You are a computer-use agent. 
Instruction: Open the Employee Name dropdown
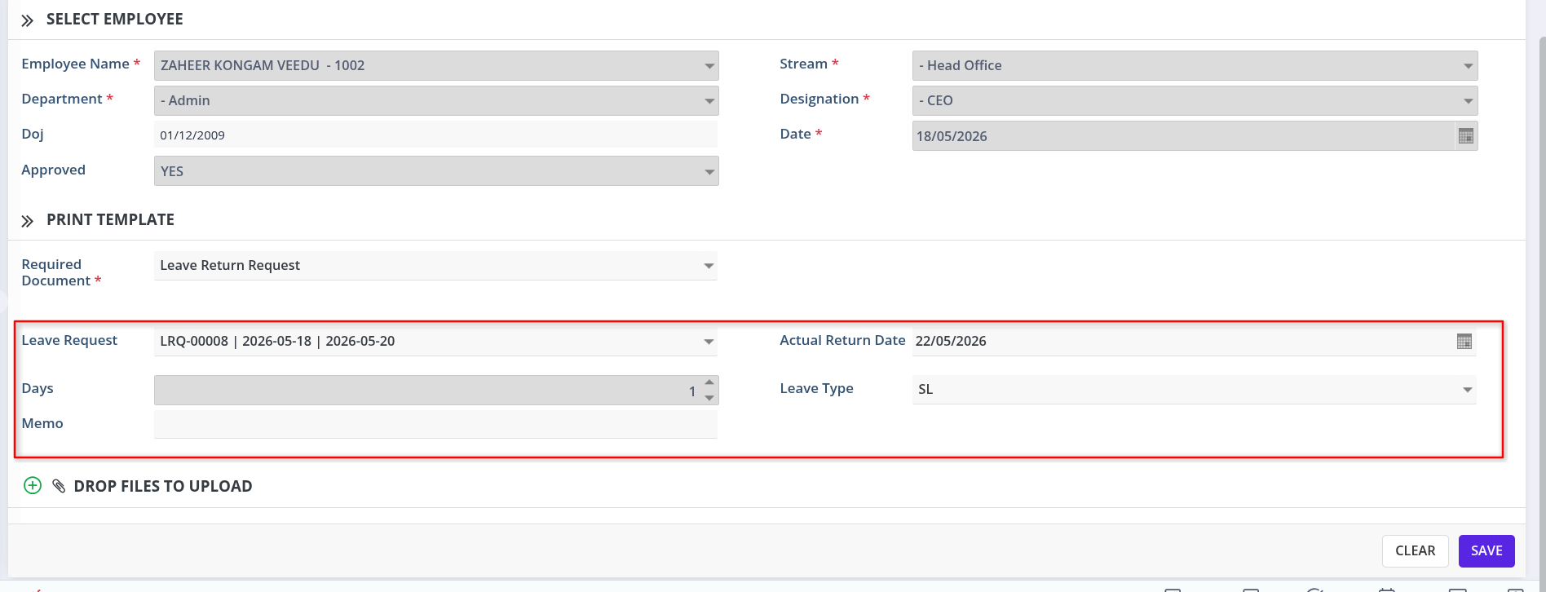point(436,65)
